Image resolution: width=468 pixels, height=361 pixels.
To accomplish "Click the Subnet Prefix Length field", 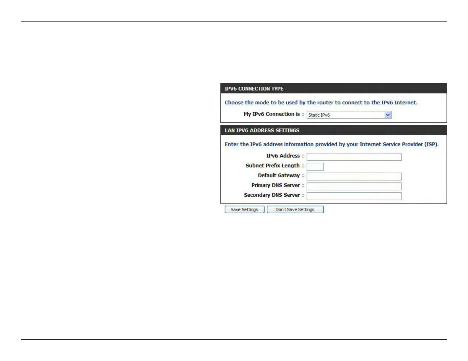I will pos(315,167).
